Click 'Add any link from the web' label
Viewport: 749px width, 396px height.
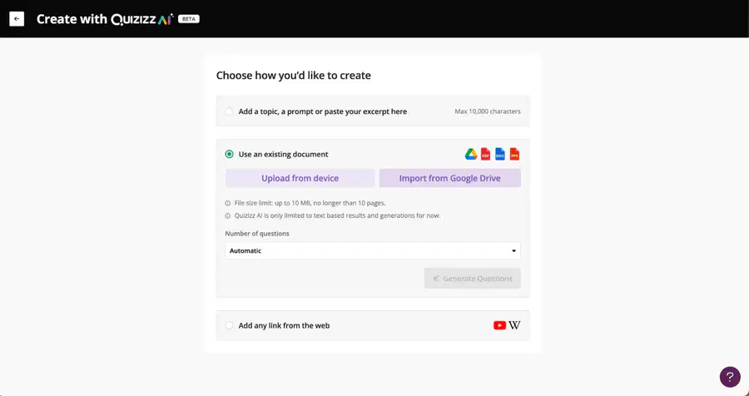click(285, 325)
